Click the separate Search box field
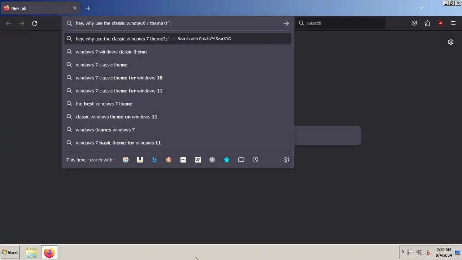This screenshot has width=462, height=260. (x=341, y=23)
